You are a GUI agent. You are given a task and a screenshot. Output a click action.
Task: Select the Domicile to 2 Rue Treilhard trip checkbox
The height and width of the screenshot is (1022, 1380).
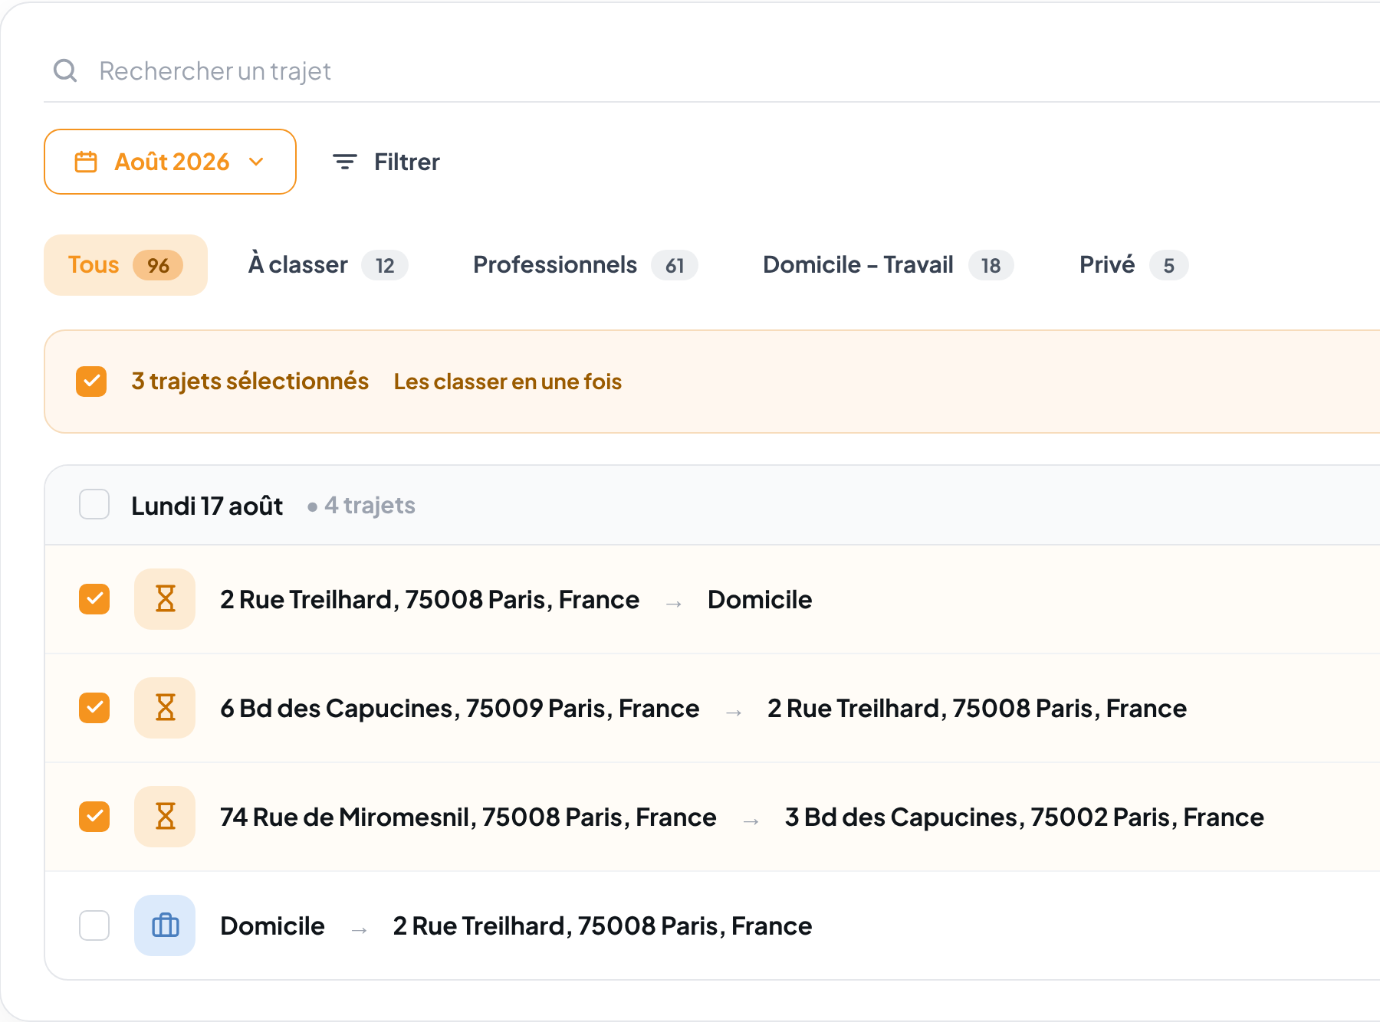94,925
